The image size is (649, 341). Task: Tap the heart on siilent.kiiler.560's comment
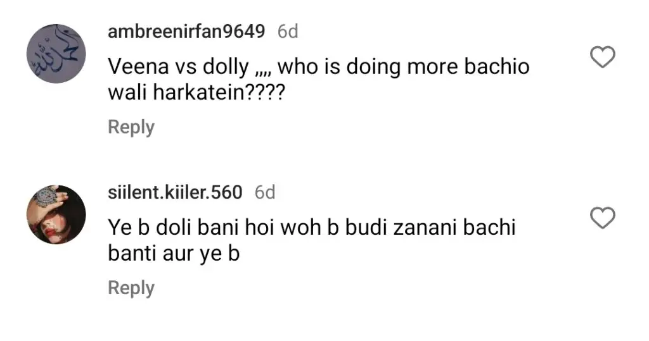point(602,218)
